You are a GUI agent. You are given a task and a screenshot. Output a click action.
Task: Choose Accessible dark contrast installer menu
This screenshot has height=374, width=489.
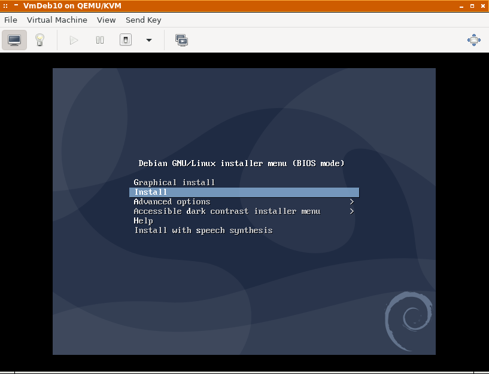pos(244,211)
